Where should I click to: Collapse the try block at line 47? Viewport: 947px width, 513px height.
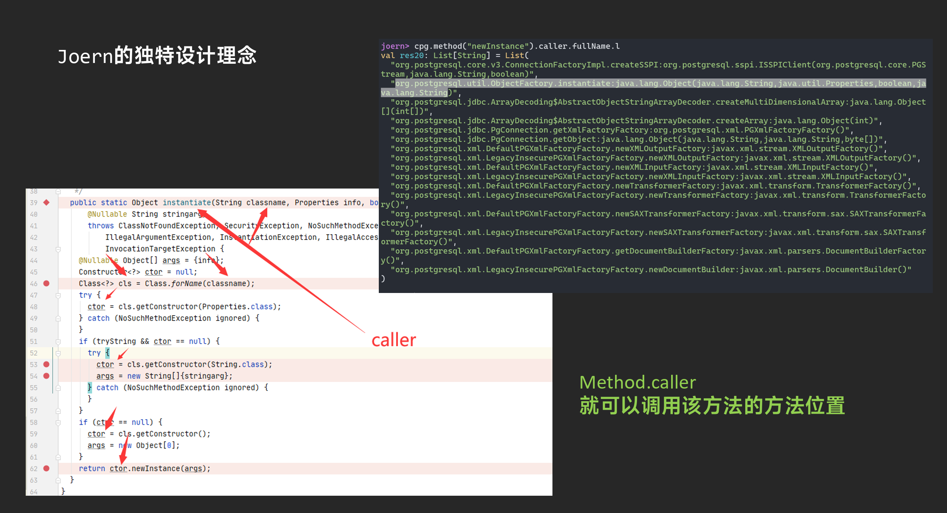tap(58, 295)
